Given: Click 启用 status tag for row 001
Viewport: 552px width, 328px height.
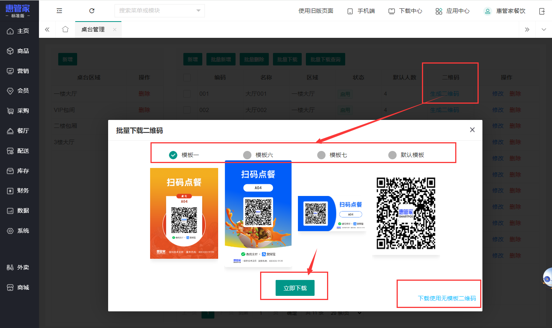Looking at the screenshot, I should pos(345,94).
